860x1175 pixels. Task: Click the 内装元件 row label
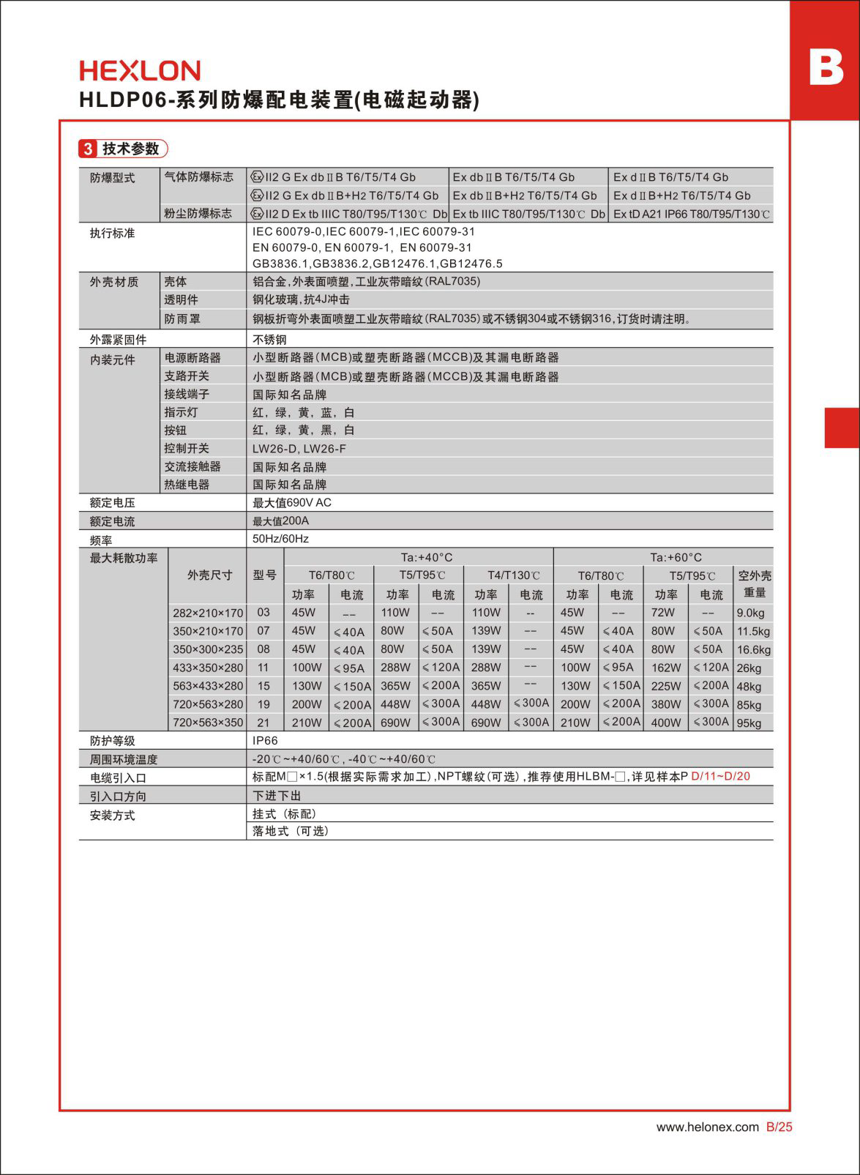pyautogui.click(x=112, y=359)
